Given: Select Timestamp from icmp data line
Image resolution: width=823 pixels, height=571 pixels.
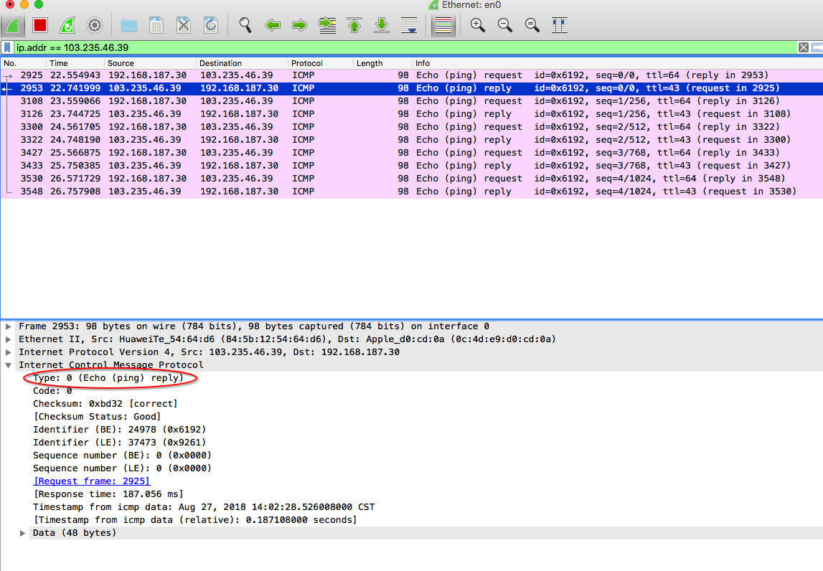Looking at the screenshot, I should 204,507.
